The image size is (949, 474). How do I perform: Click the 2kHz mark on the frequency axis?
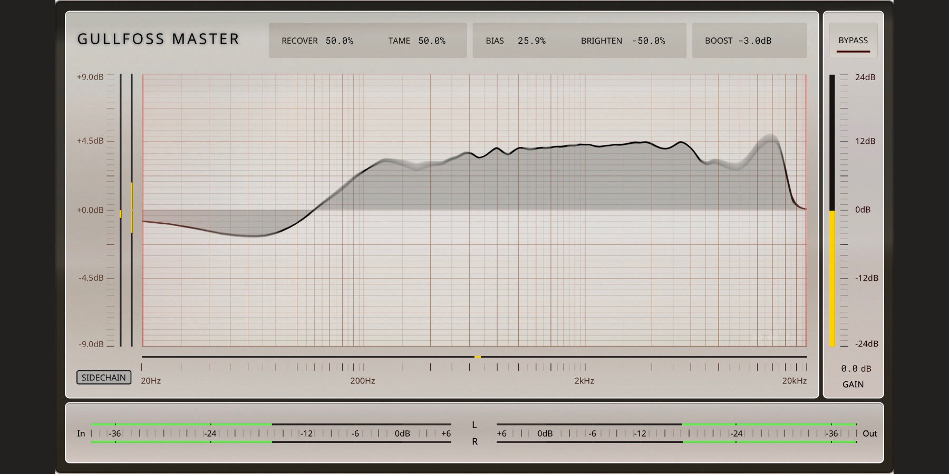(584, 367)
